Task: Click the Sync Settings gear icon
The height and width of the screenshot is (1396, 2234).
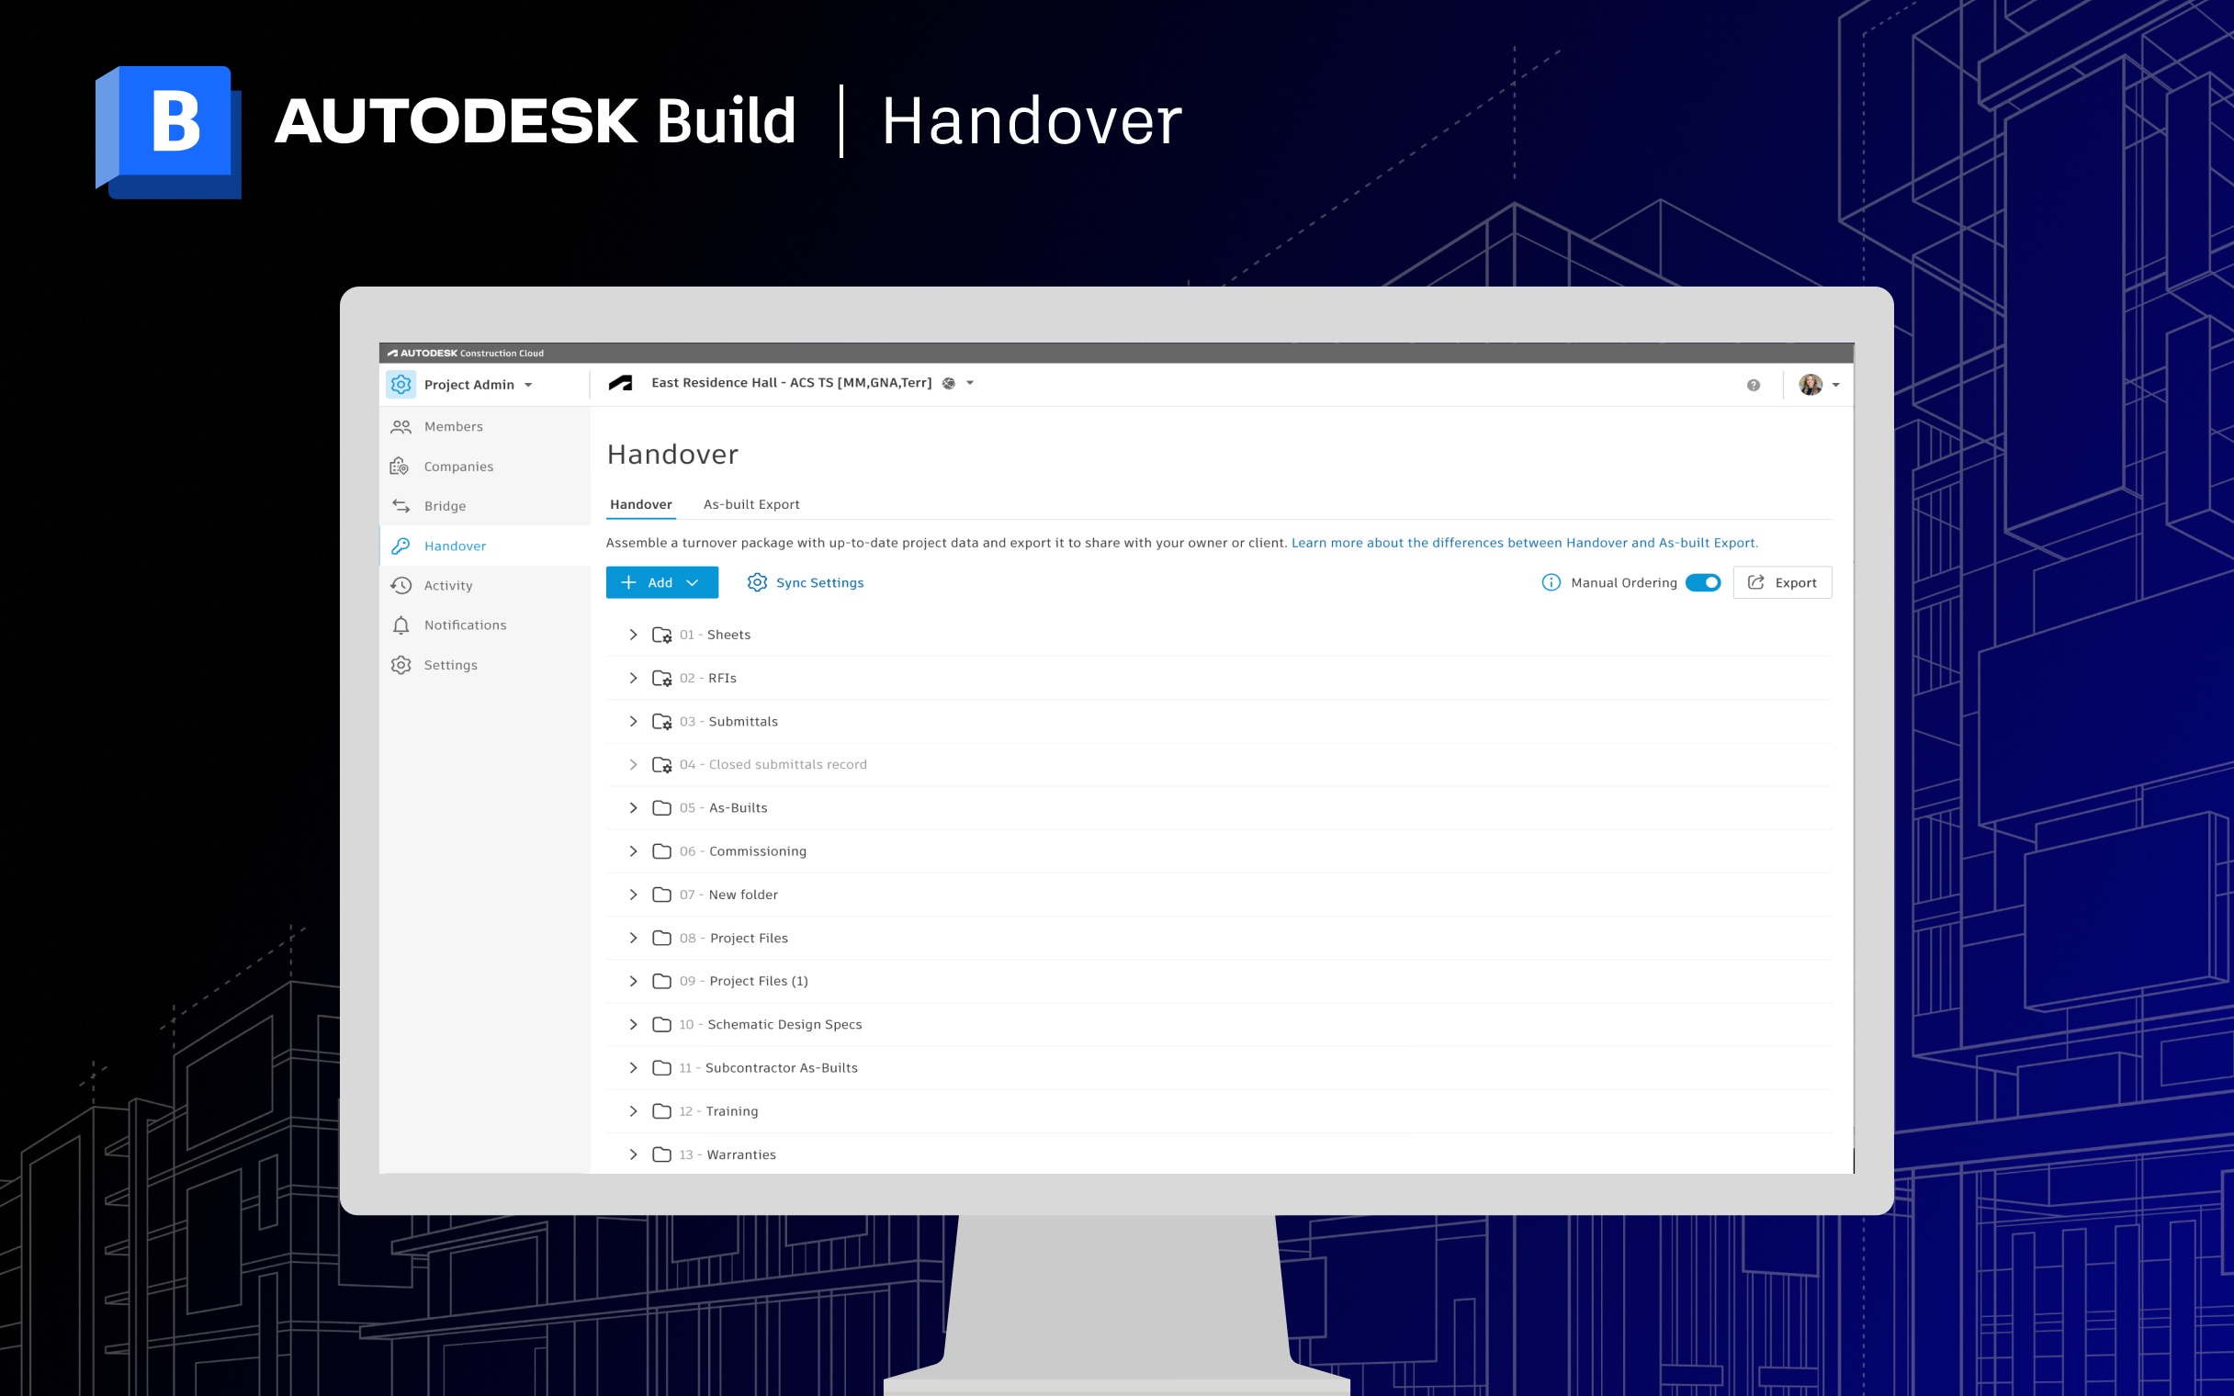Action: pos(757,582)
